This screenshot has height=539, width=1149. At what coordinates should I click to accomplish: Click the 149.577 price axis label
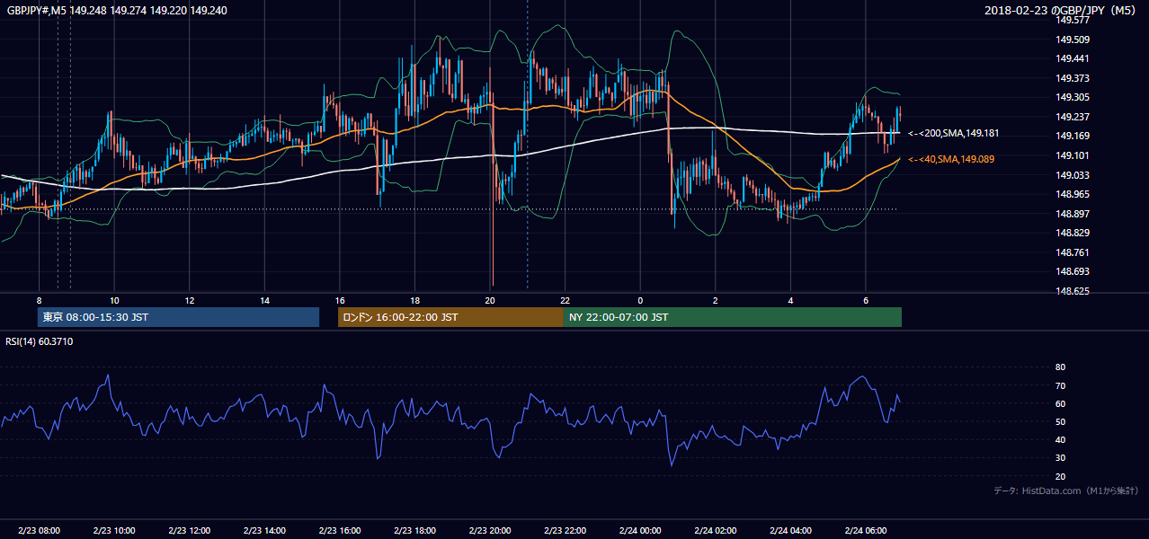click(x=1072, y=20)
